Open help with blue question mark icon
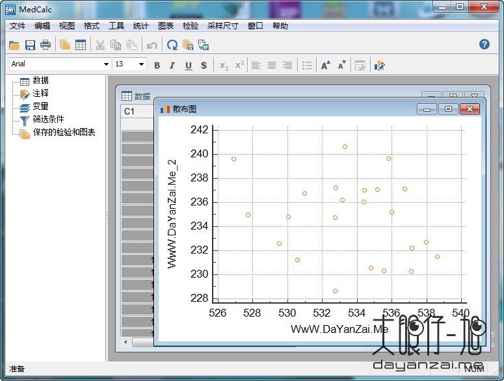504x381 pixels. [484, 44]
